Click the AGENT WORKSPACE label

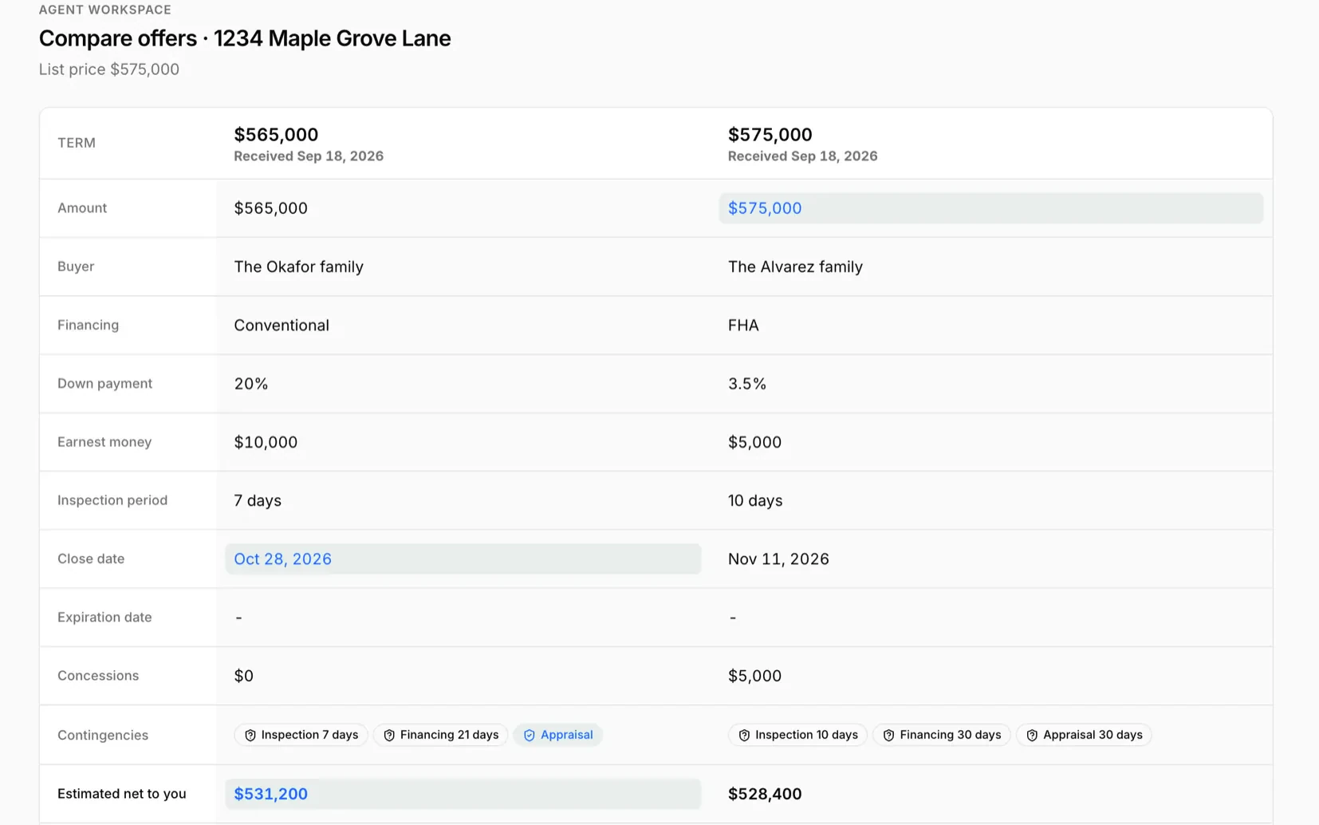tap(105, 10)
